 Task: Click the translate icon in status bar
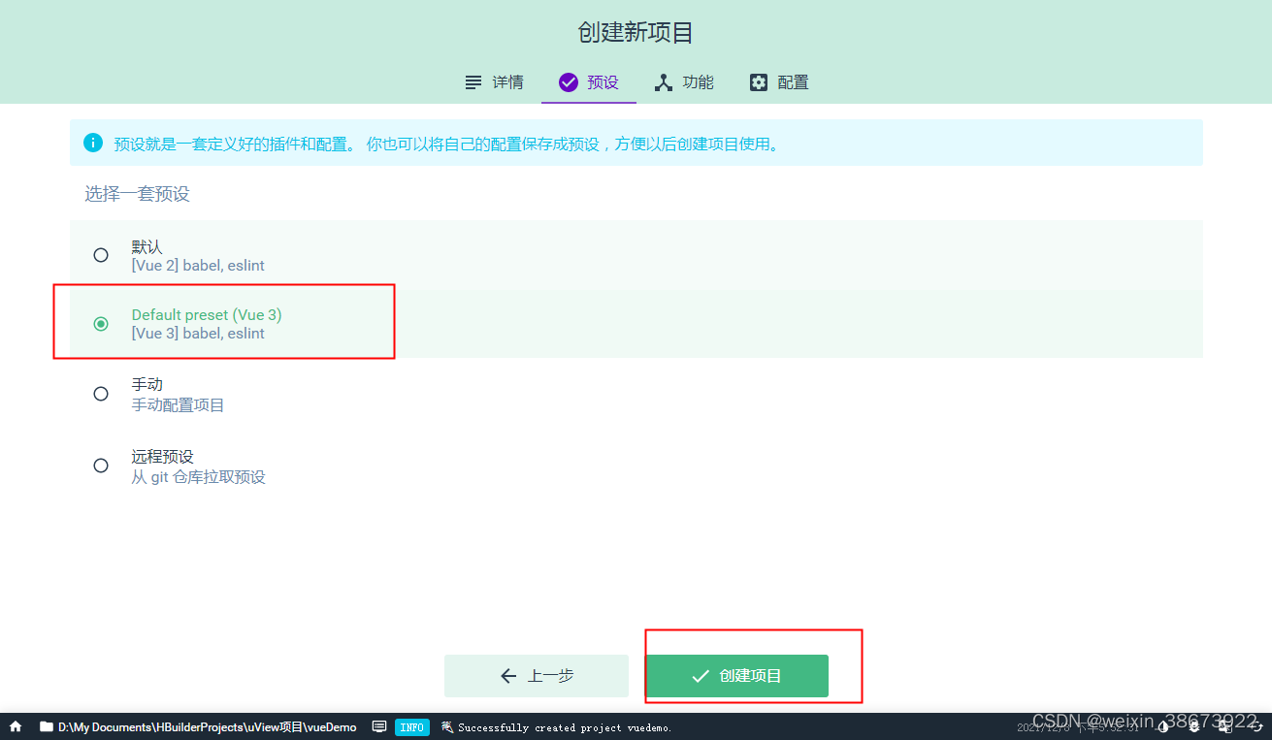pos(1225,726)
